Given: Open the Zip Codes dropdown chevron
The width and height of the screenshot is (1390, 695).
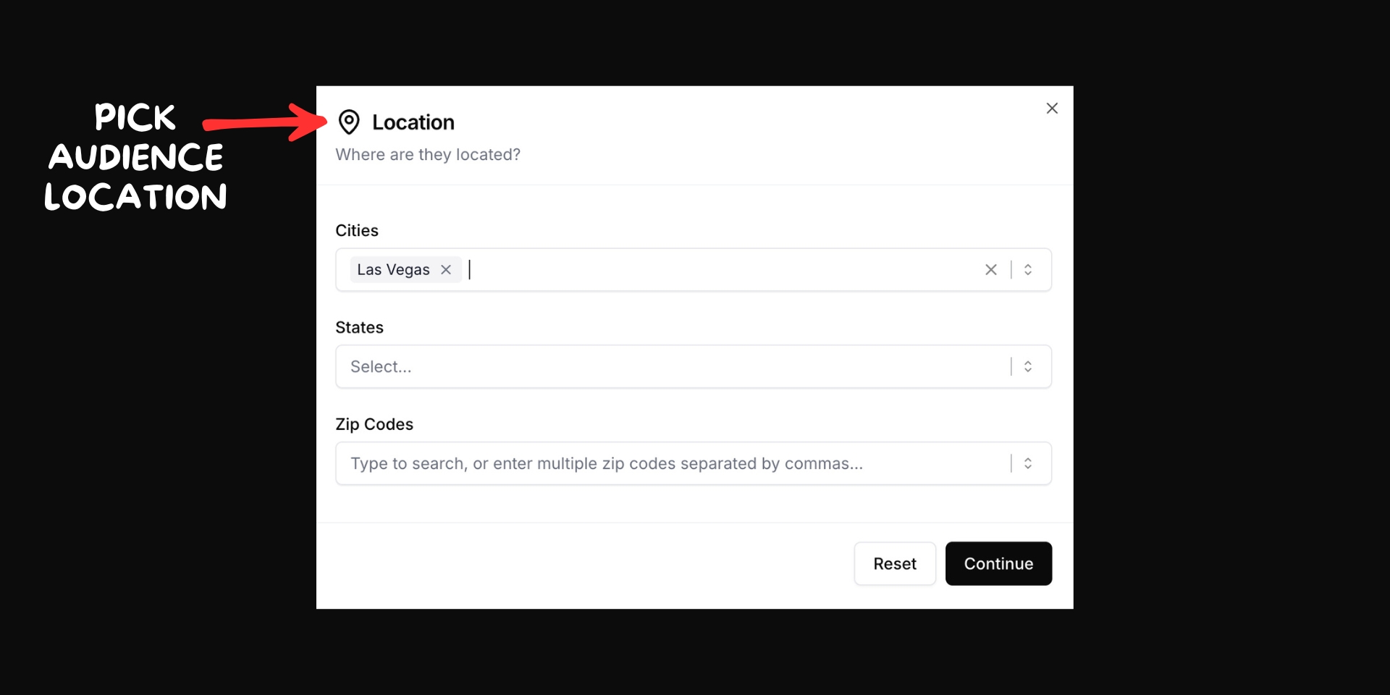Looking at the screenshot, I should coord(1027,463).
